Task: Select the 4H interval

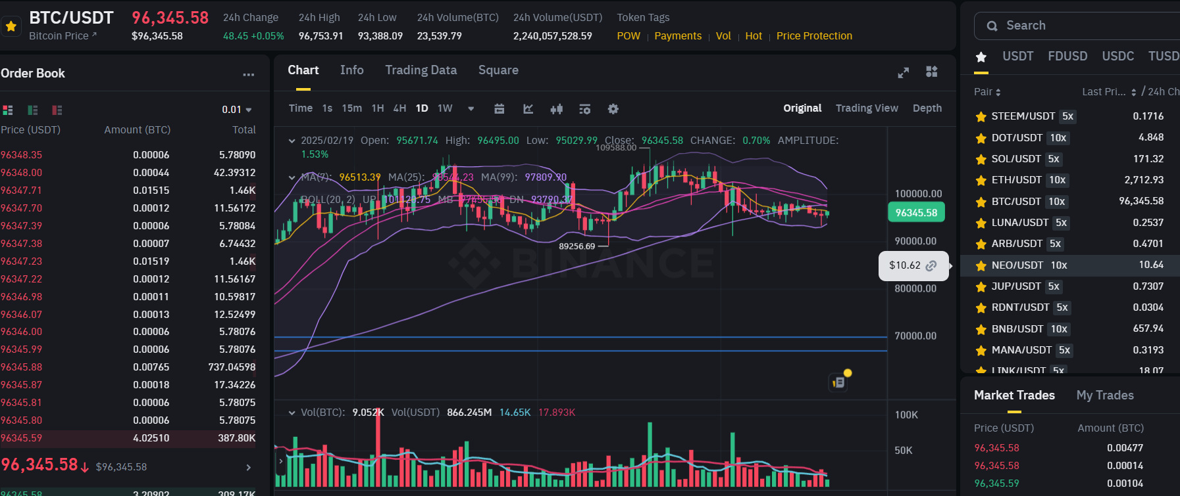Action: tap(399, 108)
